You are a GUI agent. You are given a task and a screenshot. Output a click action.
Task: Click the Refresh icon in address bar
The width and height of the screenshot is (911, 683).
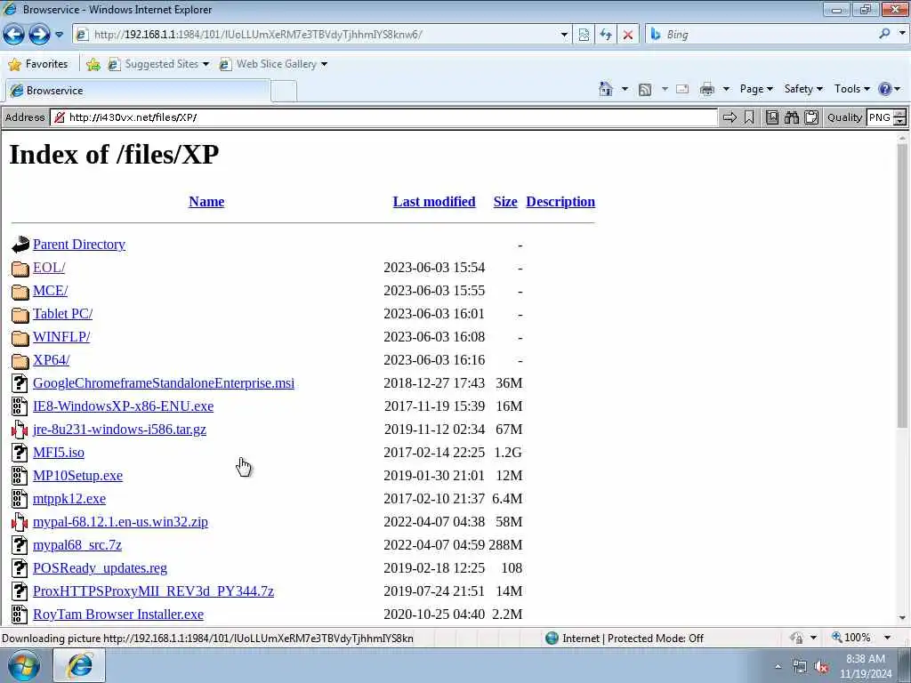(606, 35)
